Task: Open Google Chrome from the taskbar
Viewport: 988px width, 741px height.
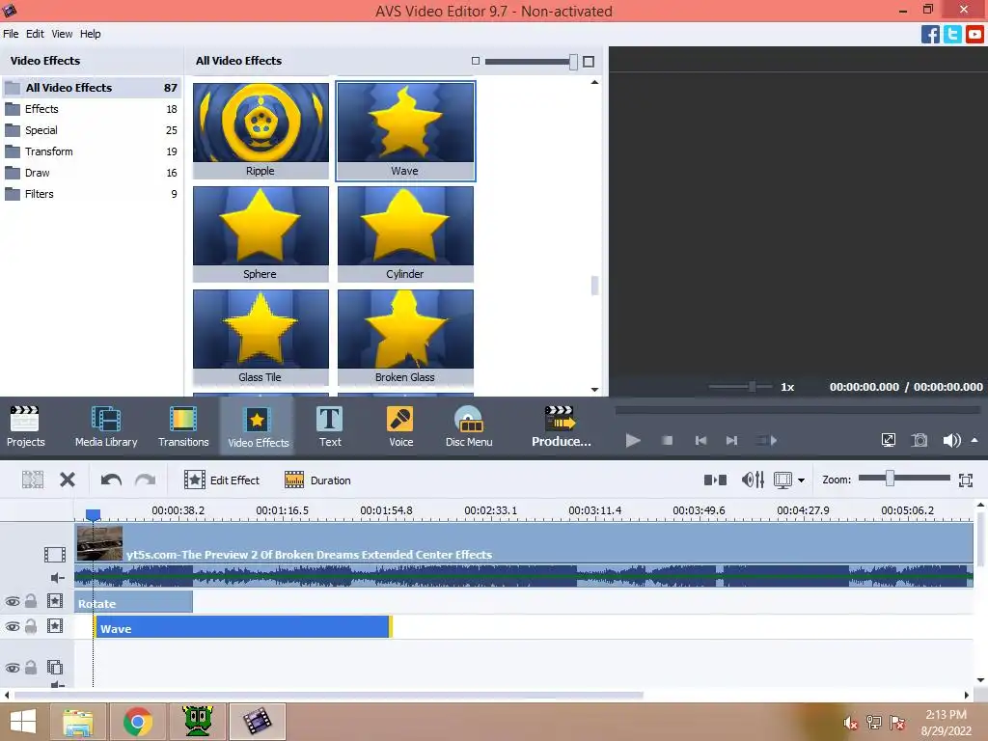Action: (137, 722)
